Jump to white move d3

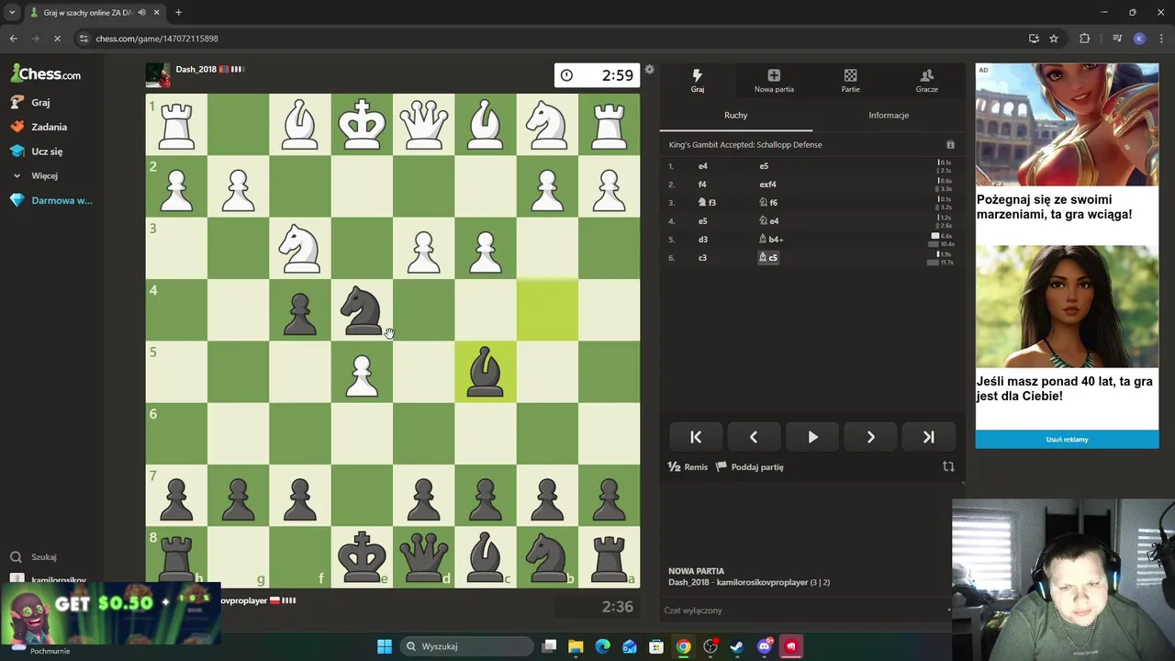coord(703,240)
